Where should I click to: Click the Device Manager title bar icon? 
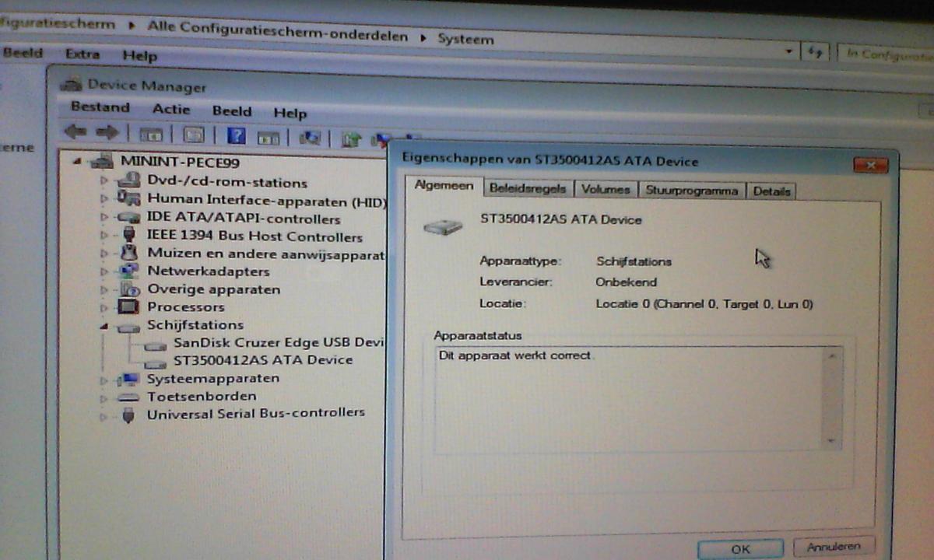[x=72, y=84]
